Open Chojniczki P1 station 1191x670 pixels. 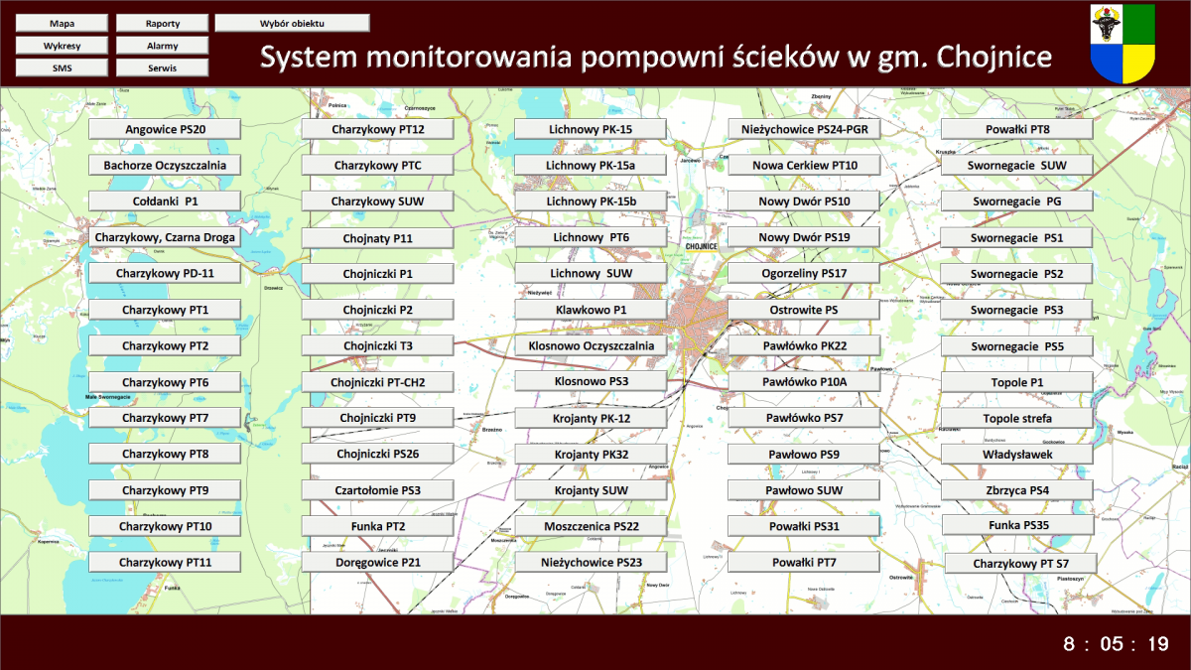[x=378, y=273]
